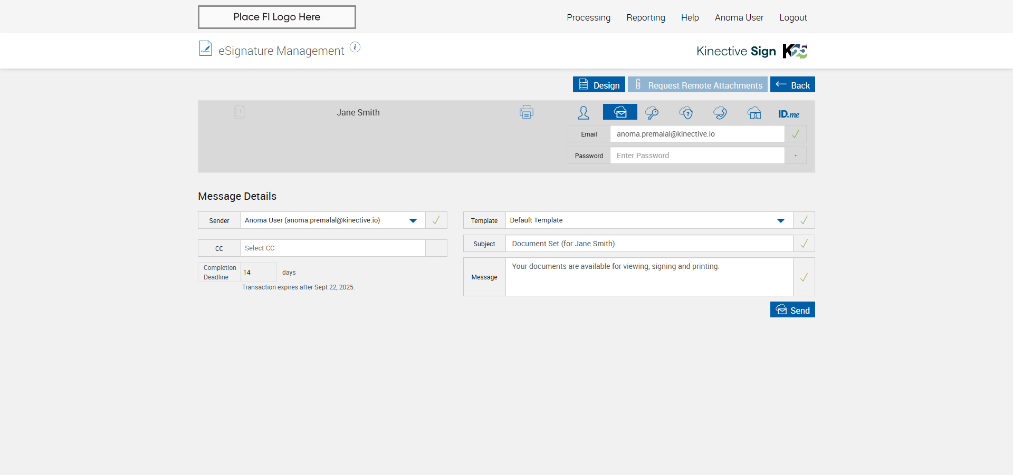This screenshot has height=475, width=1013.
Task: Choose the cloud key authentication icon
Action: [x=652, y=113]
